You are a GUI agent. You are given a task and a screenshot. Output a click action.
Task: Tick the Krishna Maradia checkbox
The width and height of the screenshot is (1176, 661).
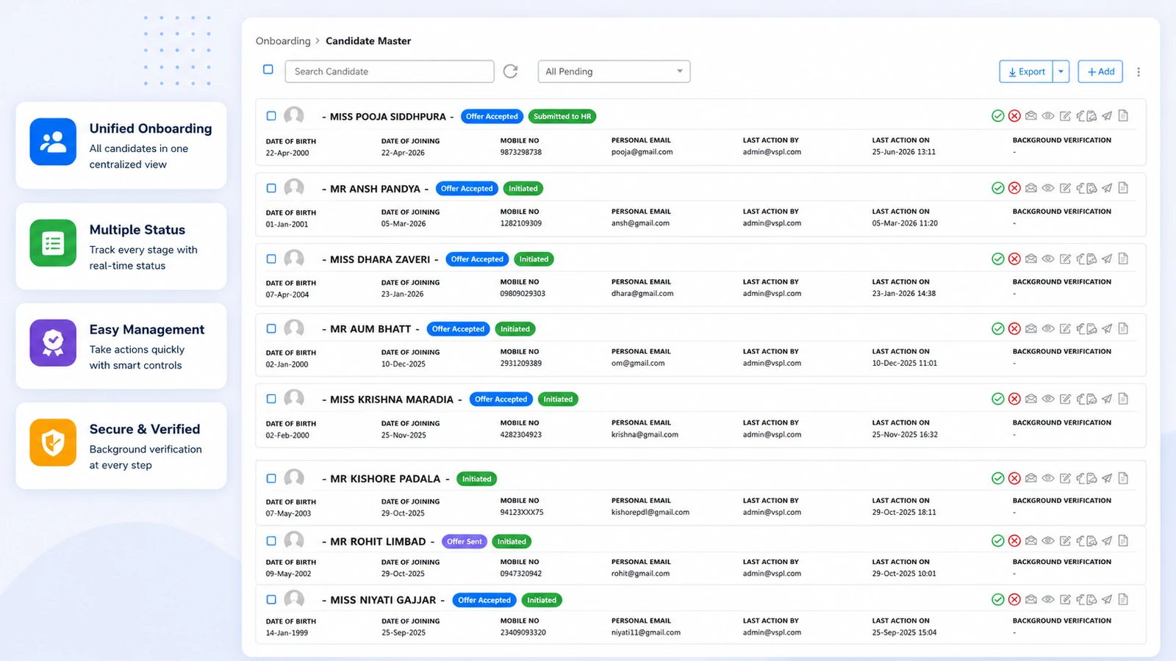coord(271,399)
